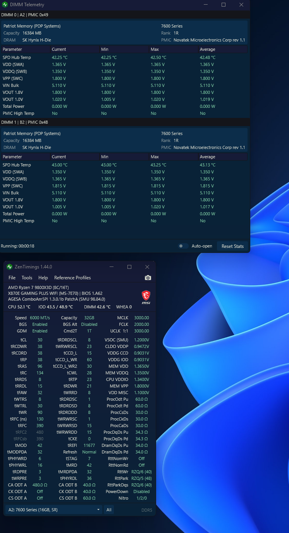
Task: Open the Reference Profiles menu
Action: [x=72, y=278]
